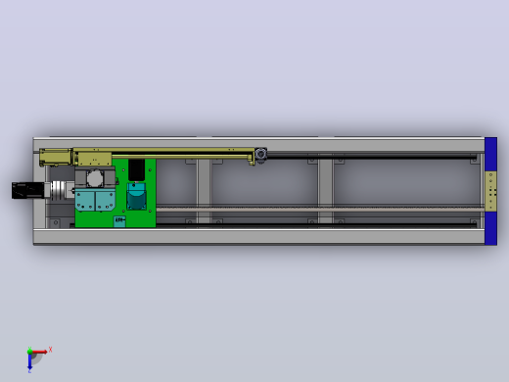Select the gray round spindle housing
Image resolution: width=509 pixels, height=382 pixels.
(x=95, y=179)
